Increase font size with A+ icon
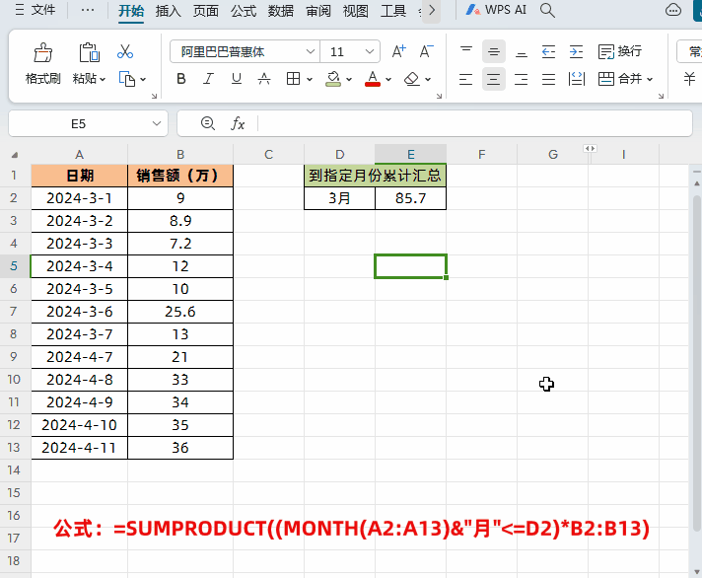The image size is (702, 578). (398, 51)
